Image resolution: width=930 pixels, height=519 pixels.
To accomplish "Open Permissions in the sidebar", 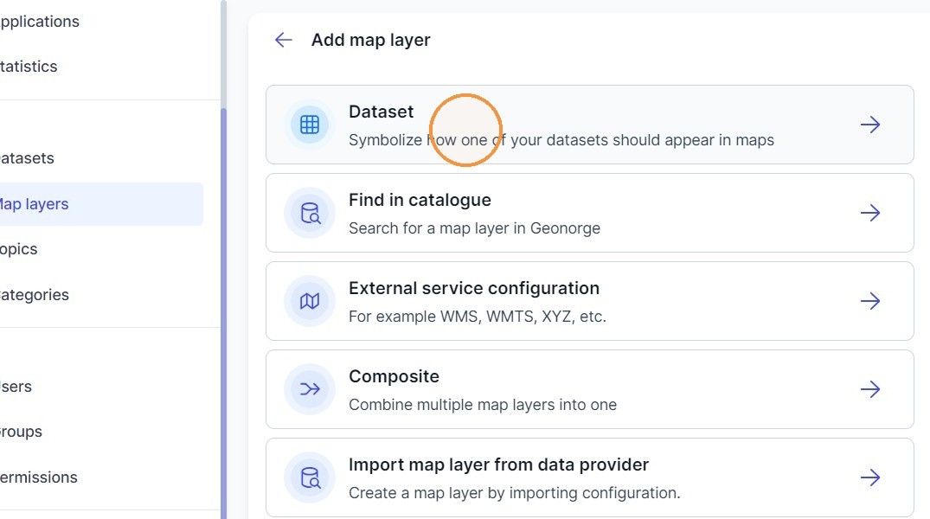I will tap(39, 477).
